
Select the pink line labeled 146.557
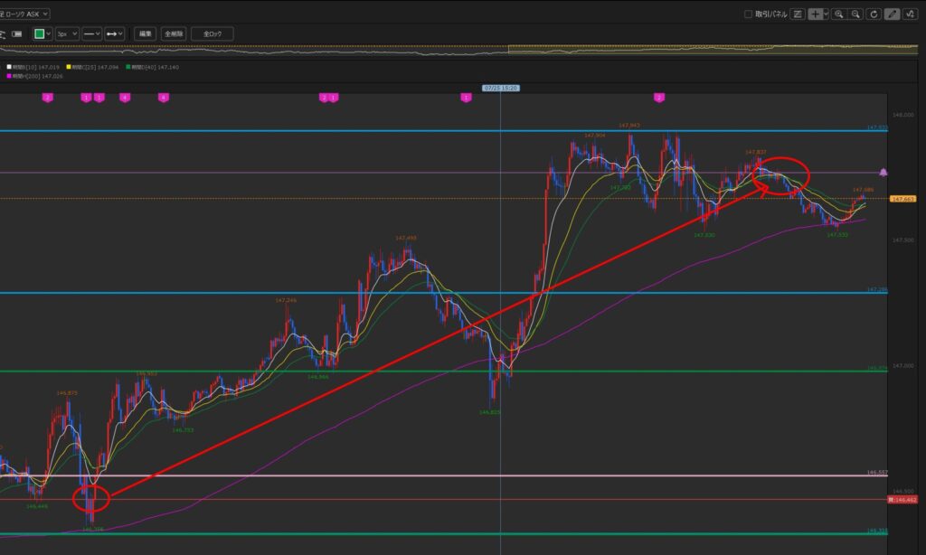pos(443,475)
